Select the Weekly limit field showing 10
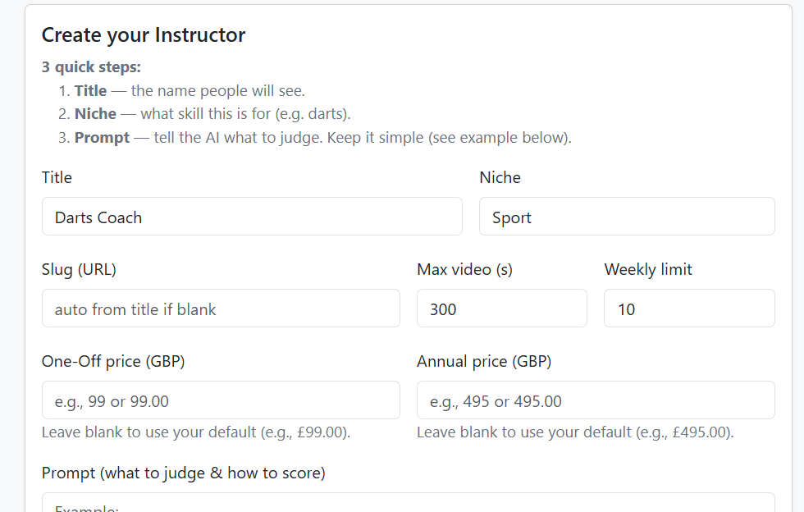Viewport: 804px width, 512px height. [688, 308]
